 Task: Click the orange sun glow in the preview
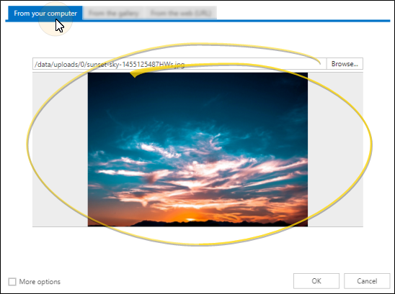point(189,216)
